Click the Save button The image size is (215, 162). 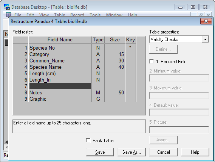pyautogui.click(x=100, y=152)
